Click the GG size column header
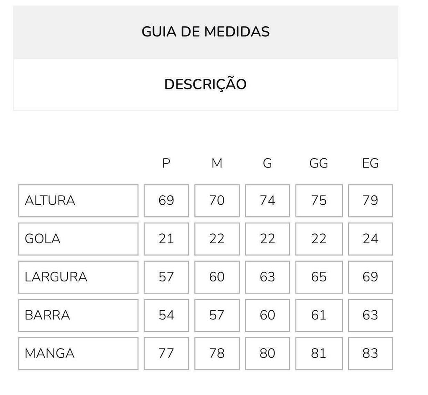The height and width of the screenshot is (395, 428). [319, 163]
